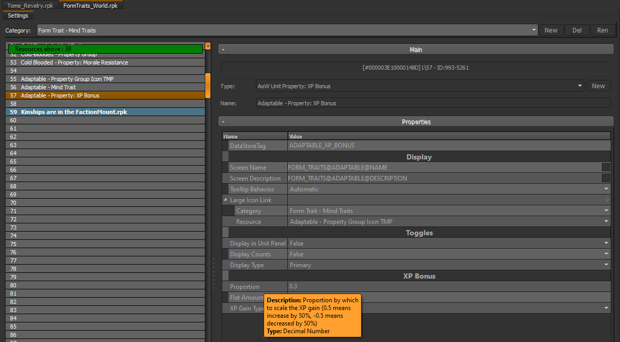Click the resource list scrollbar thumb
The width and height of the screenshot is (620, 342).
click(208, 85)
